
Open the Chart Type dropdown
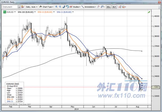coord(46,7)
